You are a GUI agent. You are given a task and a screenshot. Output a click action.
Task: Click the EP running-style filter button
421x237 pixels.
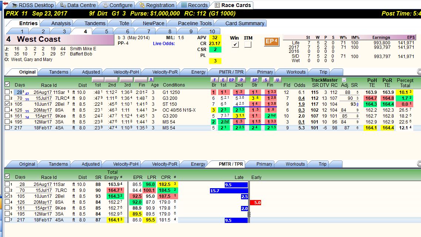231,79
